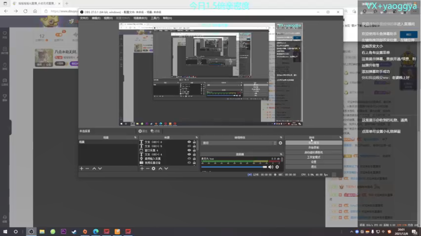Open Microsoft Edge from taskbar
Screen dimensions: 421x236
[x=96, y=231]
